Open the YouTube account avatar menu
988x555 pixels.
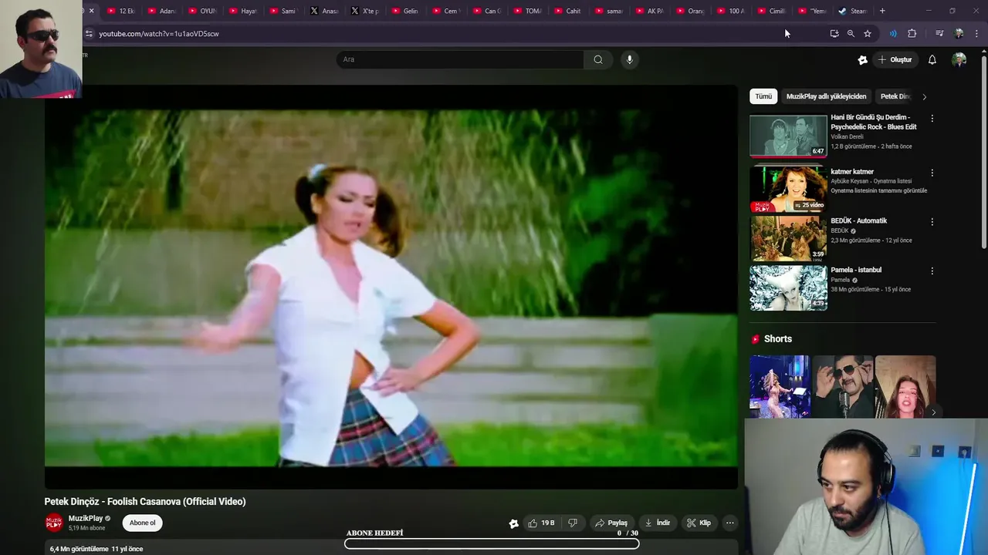click(x=959, y=59)
